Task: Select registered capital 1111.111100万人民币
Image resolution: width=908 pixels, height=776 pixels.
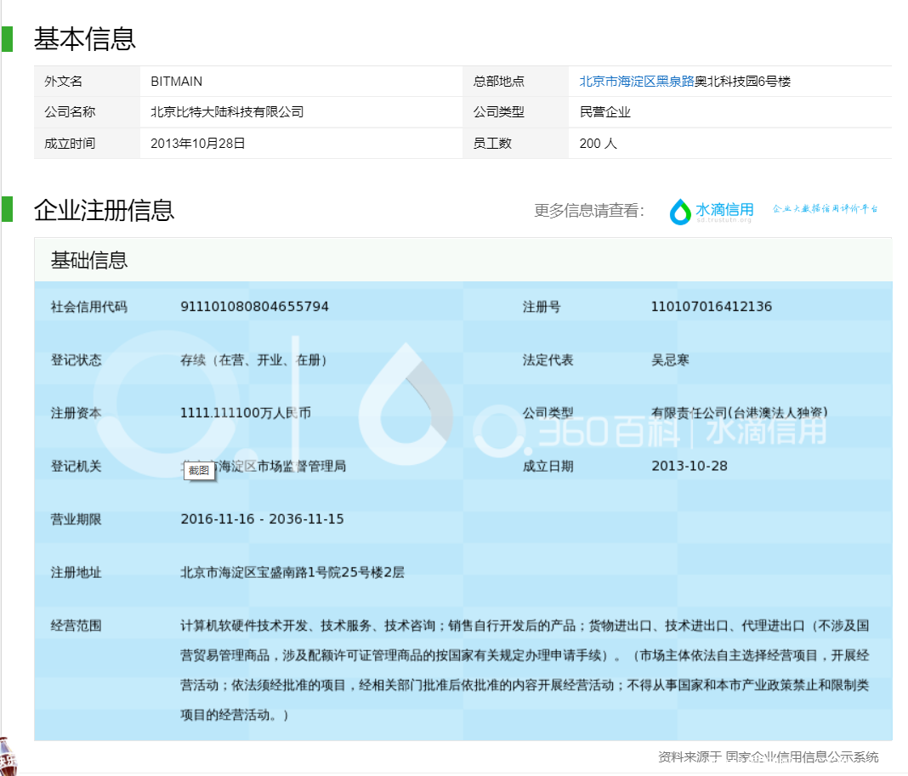Action: 246,413
